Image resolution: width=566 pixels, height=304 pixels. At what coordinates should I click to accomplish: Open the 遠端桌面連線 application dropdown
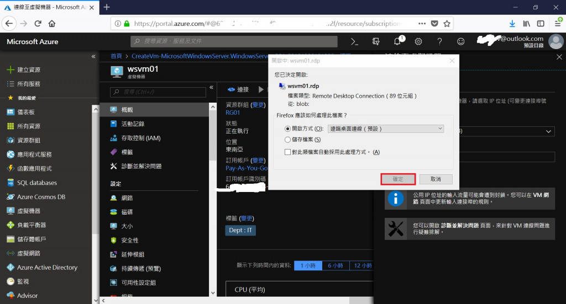(385, 129)
